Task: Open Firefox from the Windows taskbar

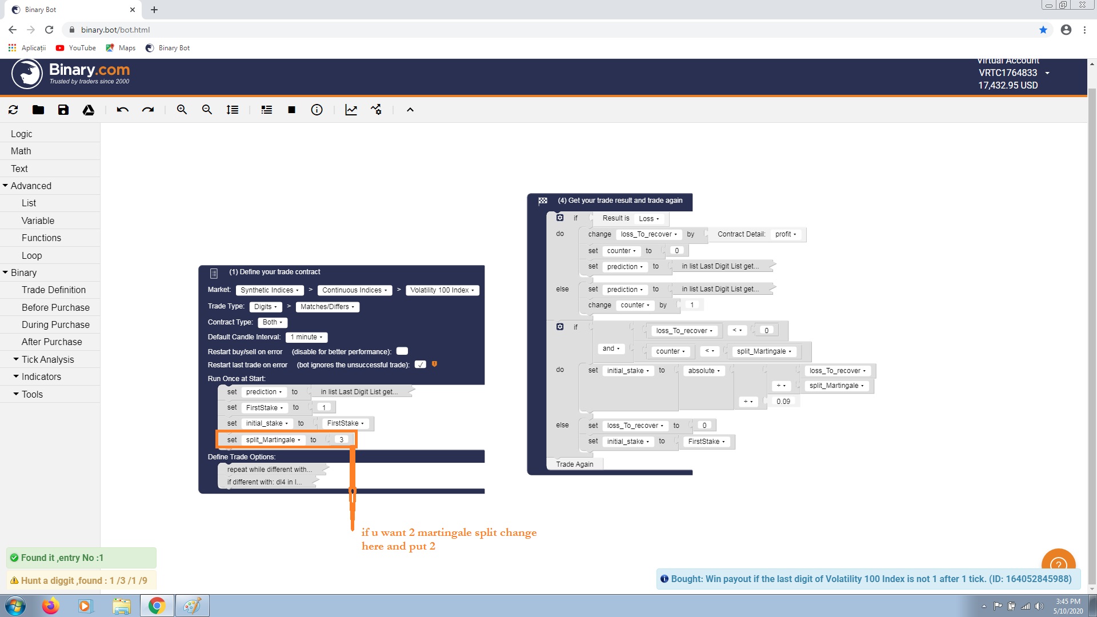Action: (50, 606)
